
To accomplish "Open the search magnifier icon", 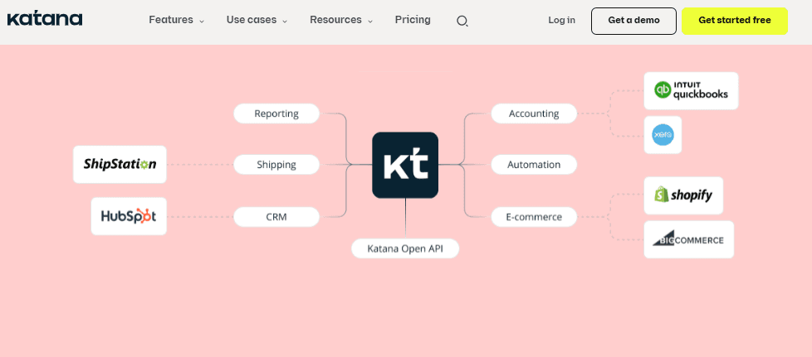I will coord(462,22).
